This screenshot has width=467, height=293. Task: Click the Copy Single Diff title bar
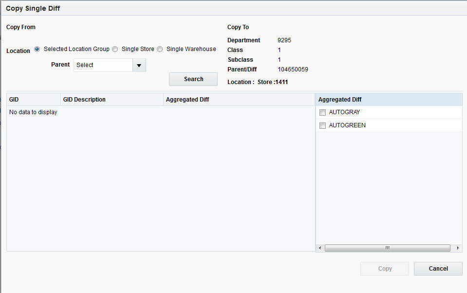click(x=33, y=8)
